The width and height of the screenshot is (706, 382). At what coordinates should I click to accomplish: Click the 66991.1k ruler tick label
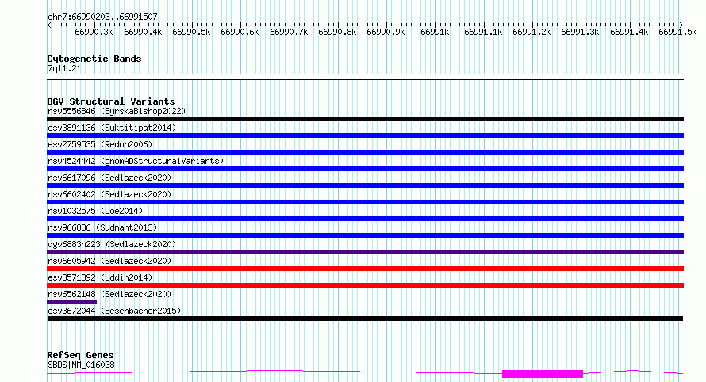(x=483, y=32)
